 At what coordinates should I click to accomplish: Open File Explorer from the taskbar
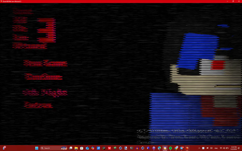pos(76,148)
